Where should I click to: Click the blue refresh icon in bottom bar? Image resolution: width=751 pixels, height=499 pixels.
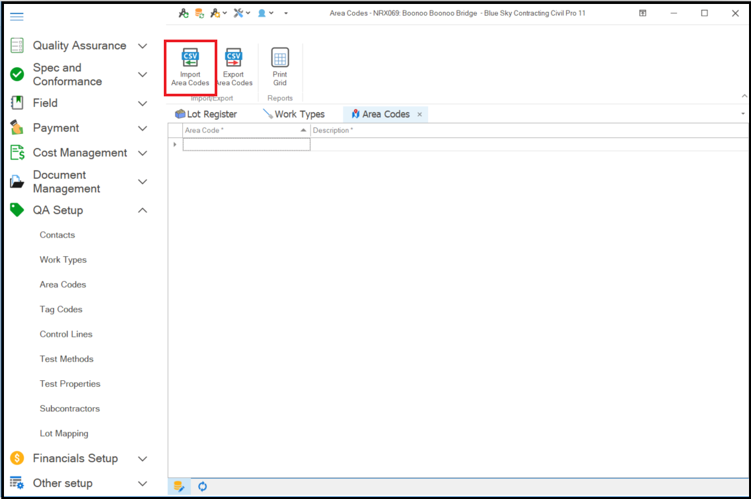[203, 486]
